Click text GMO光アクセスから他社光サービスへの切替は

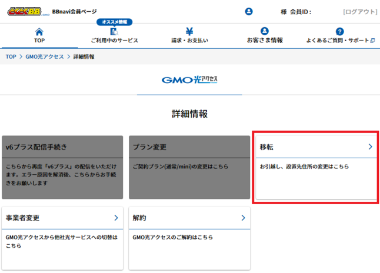point(62,237)
